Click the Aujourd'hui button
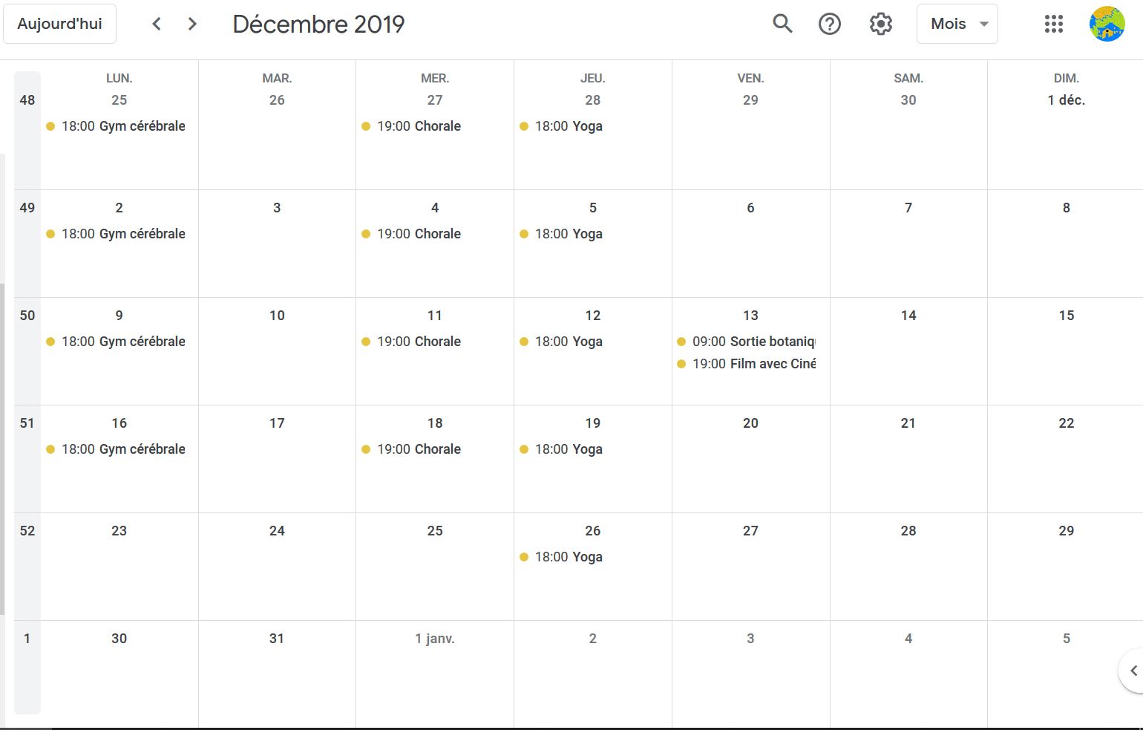Image resolution: width=1143 pixels, height=730 pixels. pos(59,24)
